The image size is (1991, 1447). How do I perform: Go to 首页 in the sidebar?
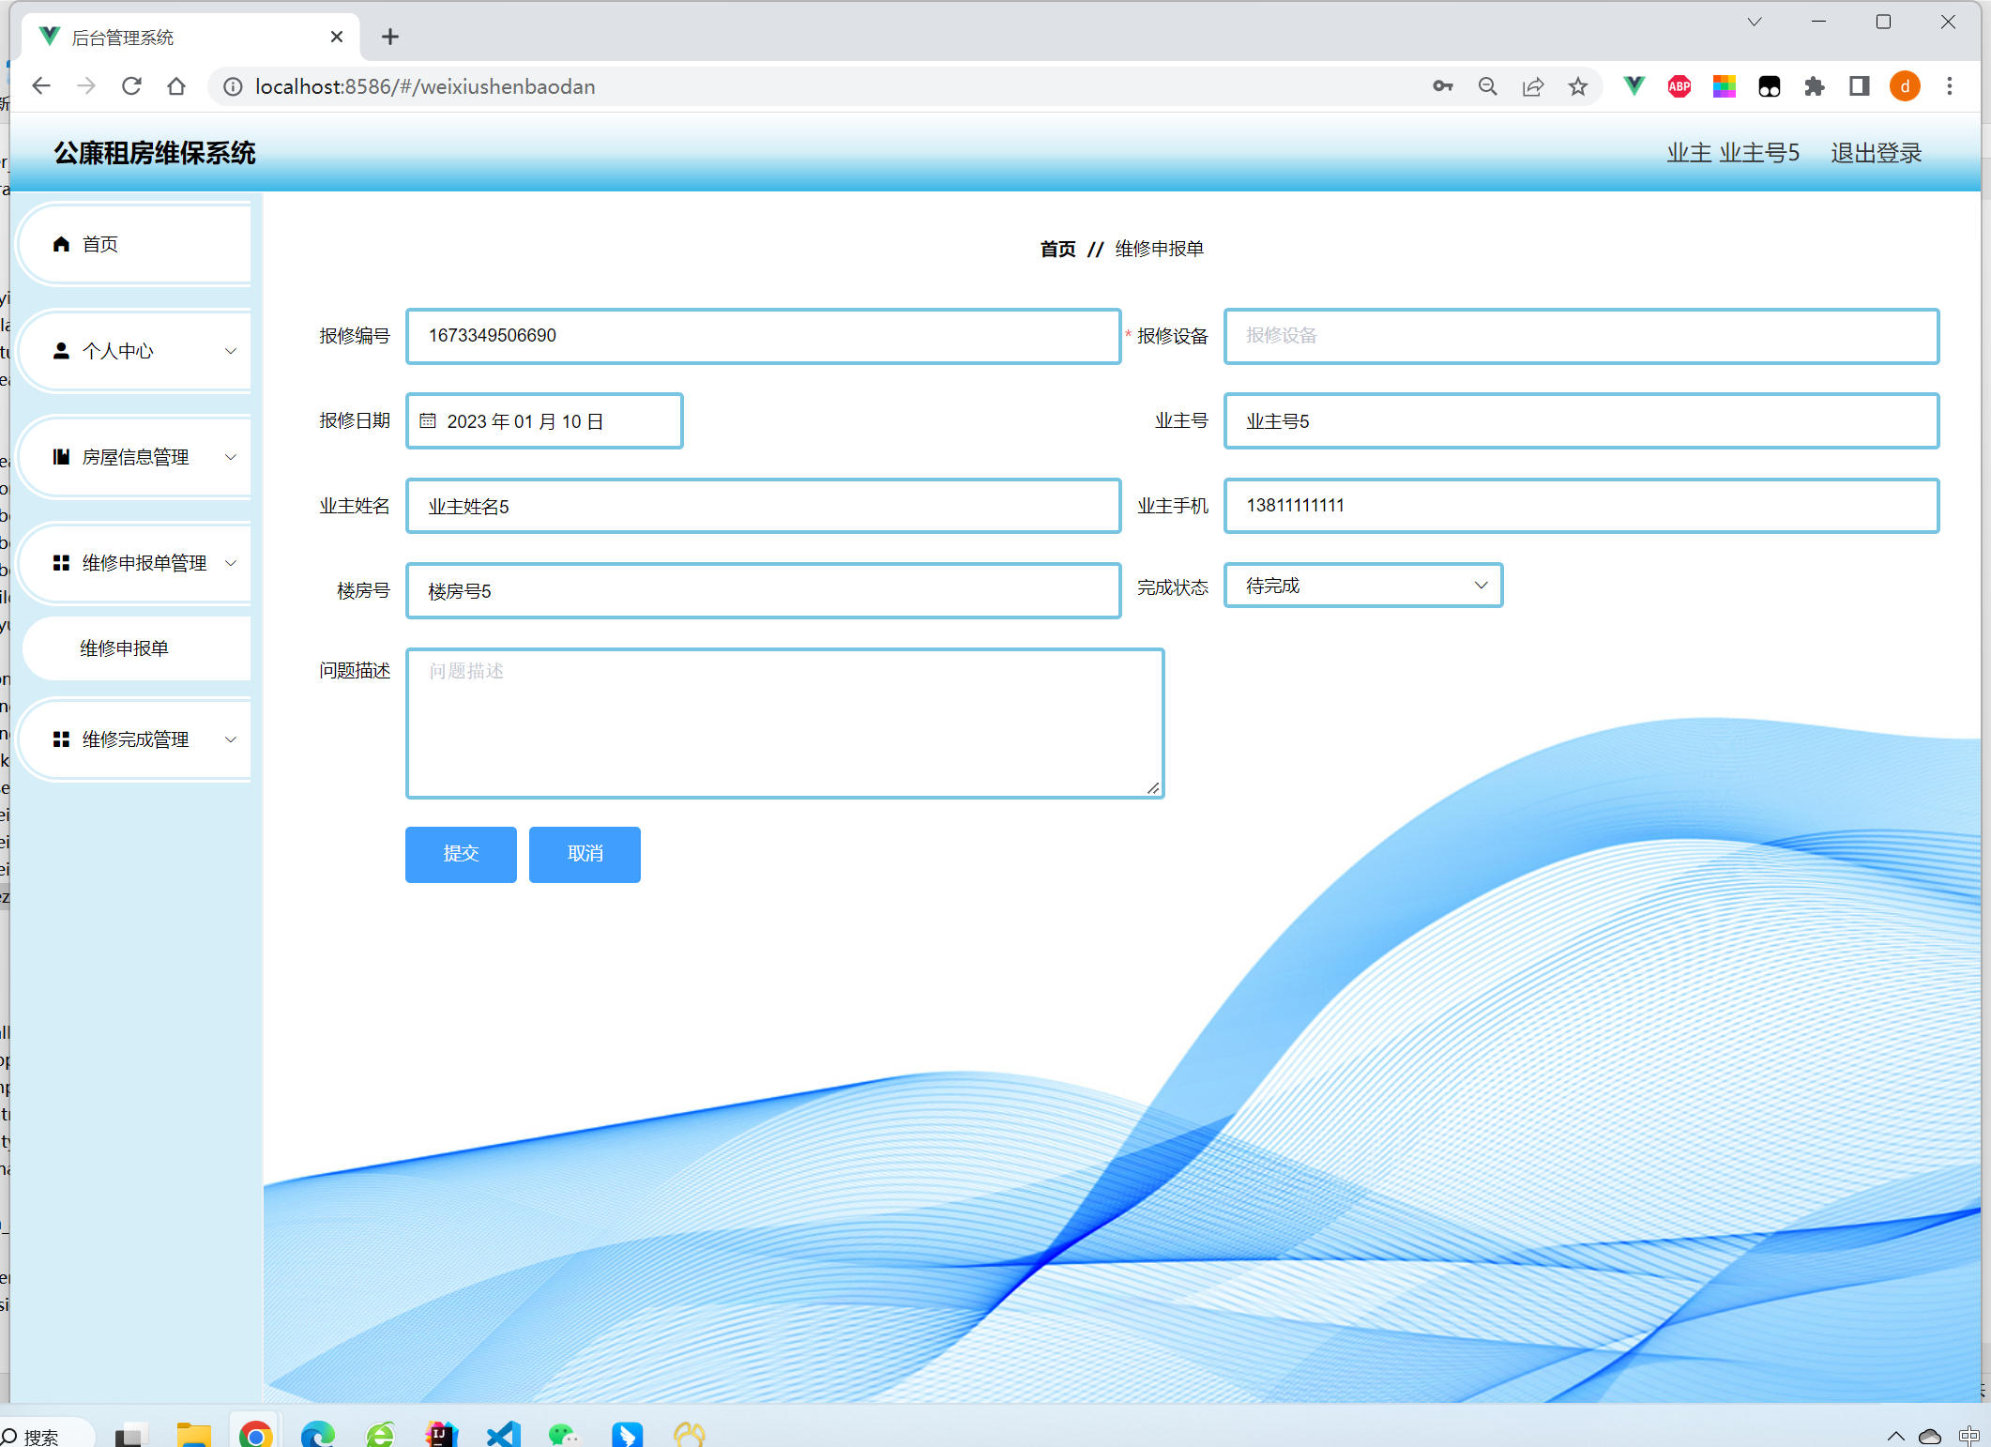click(100, 244)
